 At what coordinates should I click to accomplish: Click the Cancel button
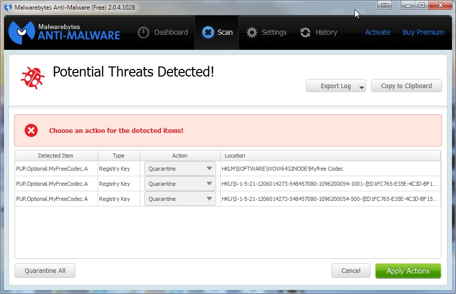point(351,271)
